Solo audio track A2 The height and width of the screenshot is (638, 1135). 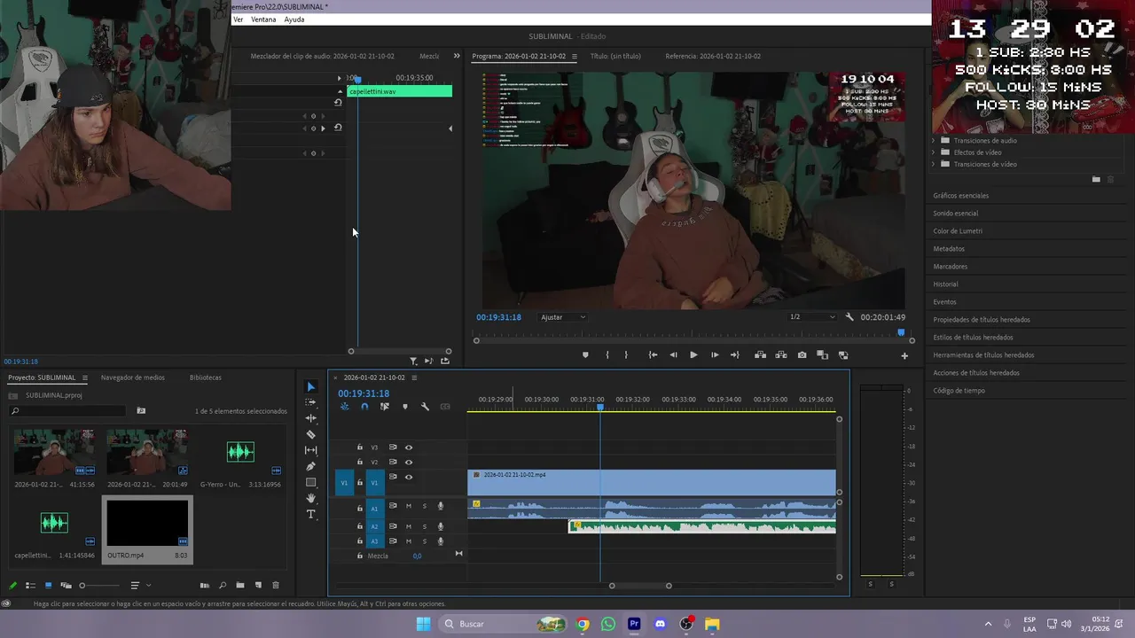click(x=424, y=526)
